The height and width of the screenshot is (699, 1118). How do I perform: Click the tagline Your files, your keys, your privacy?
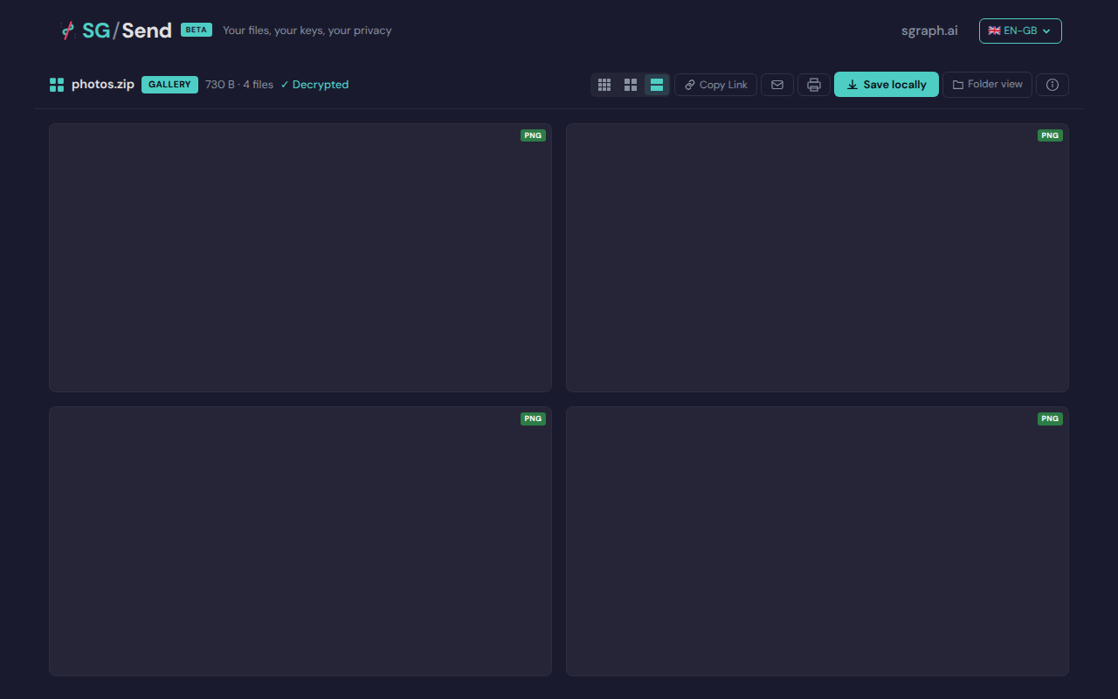pos(307,31)
